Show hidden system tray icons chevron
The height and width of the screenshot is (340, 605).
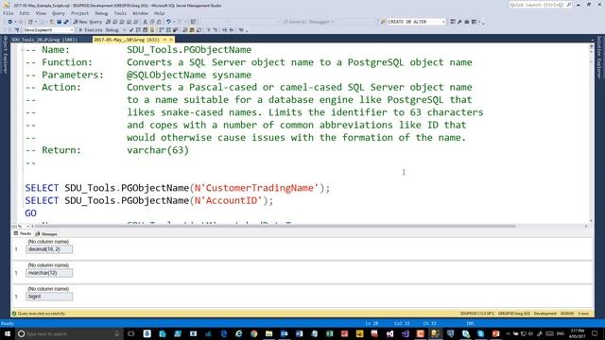pos(509,333)
